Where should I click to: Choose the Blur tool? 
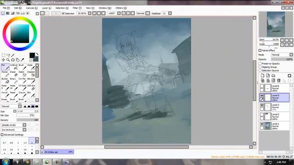[31, 94]
